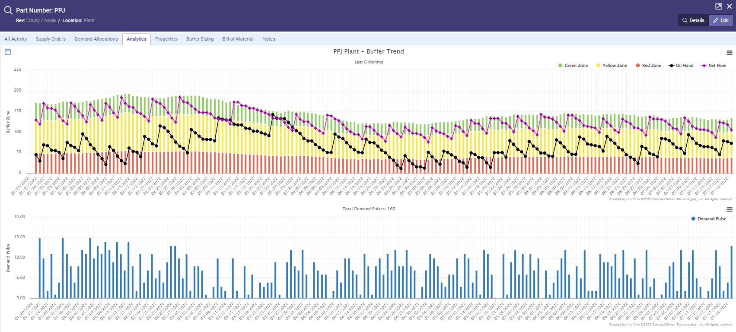Open the Buffer Sizing tab
Screen dimensions: 736x332
[200, 39]
